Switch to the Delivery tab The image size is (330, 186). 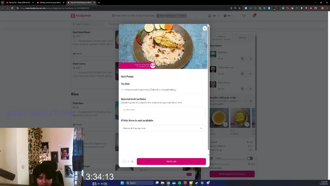pos(221,38)
